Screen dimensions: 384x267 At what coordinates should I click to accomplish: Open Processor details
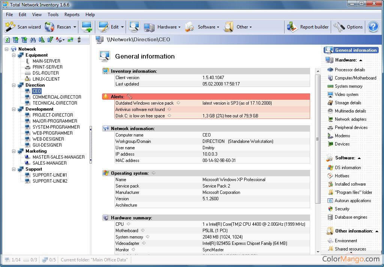pyautogui.click(x=350, y=70)
